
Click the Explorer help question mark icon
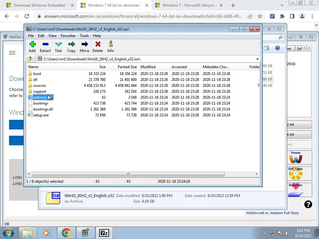pyautogui.click(x=278, y=48)
